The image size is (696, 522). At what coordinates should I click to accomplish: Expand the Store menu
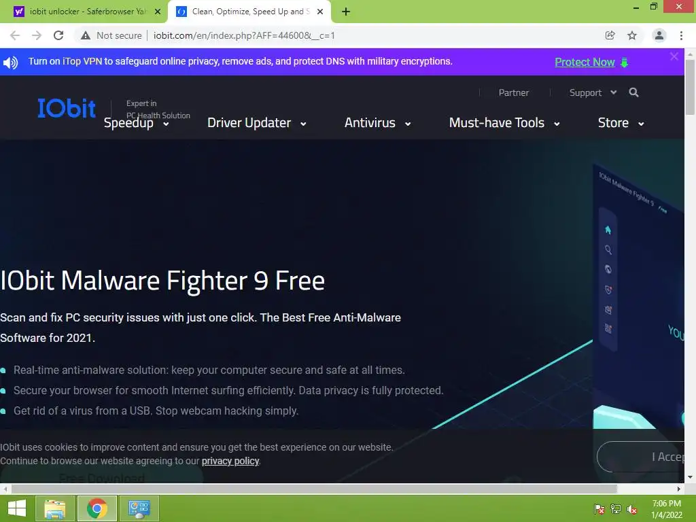pos(621,123)
